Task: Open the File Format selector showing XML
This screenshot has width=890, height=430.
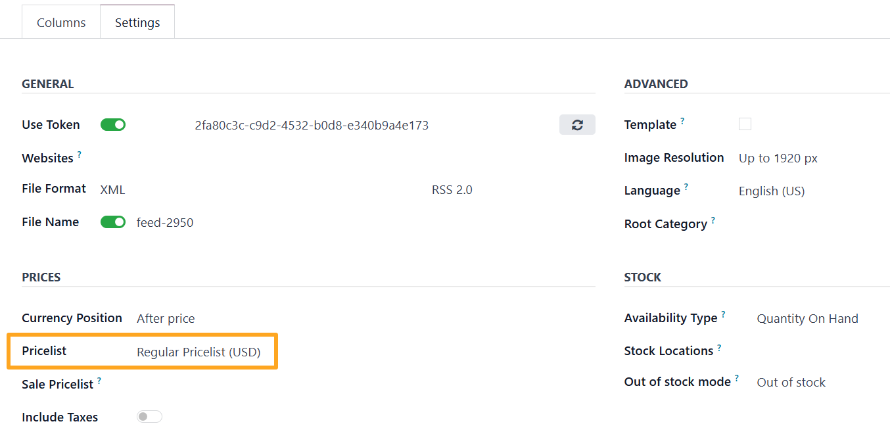Action: tap(112, 189)
